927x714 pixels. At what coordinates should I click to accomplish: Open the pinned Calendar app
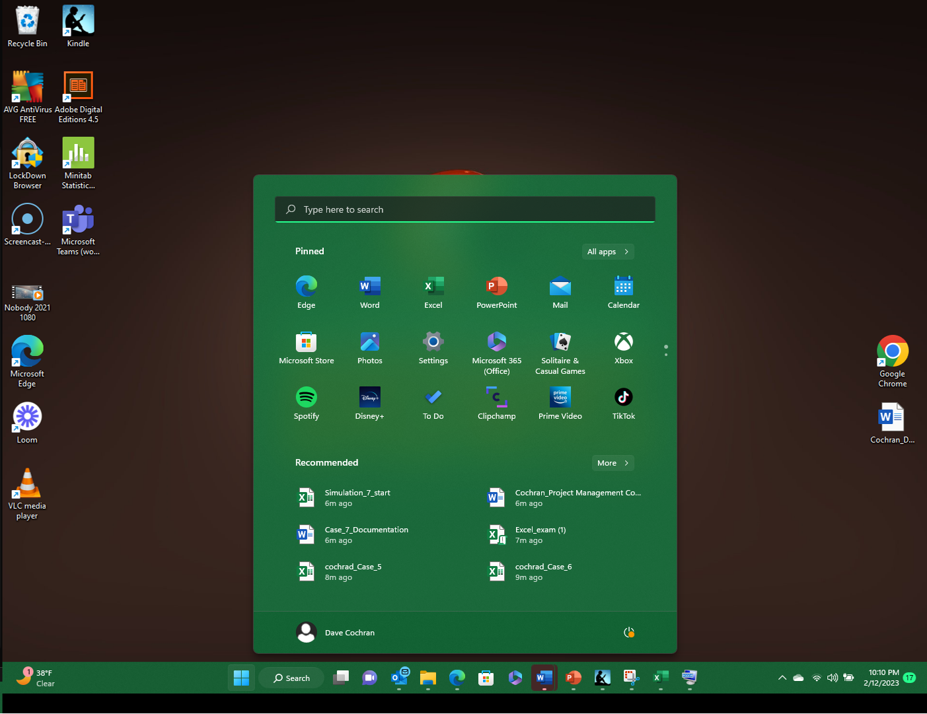coord(623,292)
